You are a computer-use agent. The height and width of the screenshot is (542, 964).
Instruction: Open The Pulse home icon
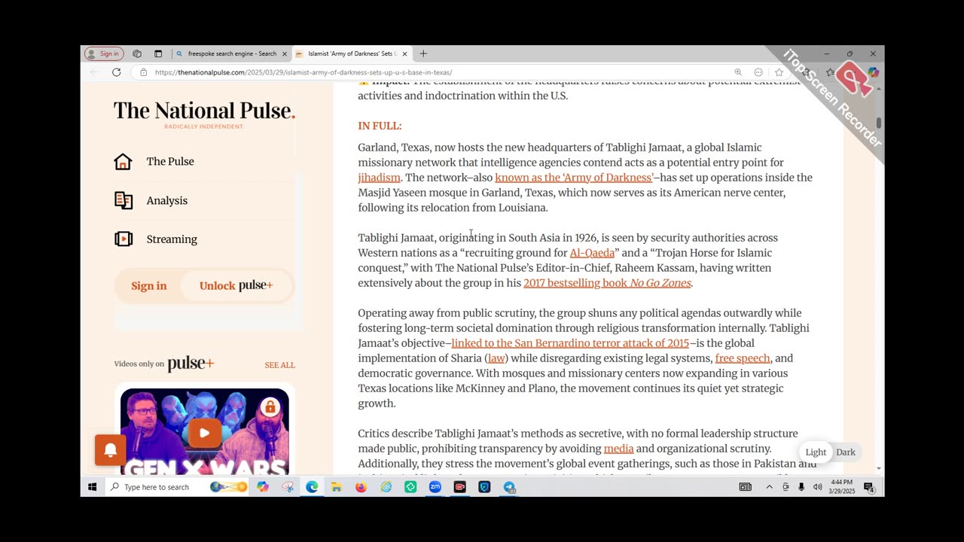coord(123,161)
